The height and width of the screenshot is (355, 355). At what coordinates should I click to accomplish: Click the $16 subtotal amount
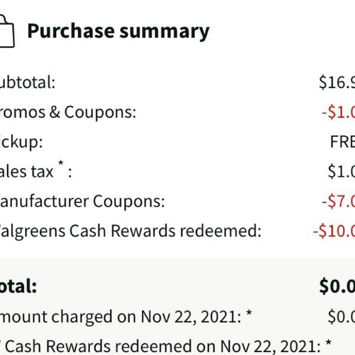337,82
